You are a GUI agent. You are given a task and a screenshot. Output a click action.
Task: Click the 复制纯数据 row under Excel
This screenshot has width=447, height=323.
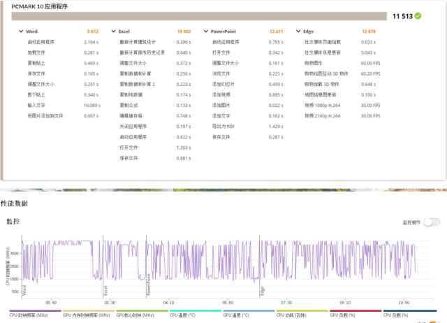(155, 94)
